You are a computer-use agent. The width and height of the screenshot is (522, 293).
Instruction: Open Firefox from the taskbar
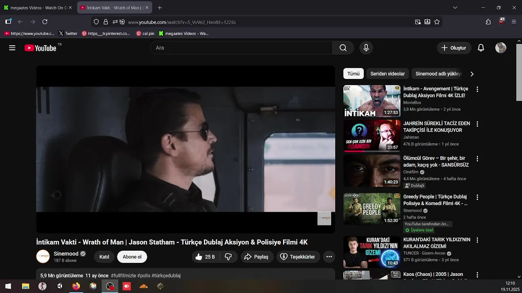(76, 286)
